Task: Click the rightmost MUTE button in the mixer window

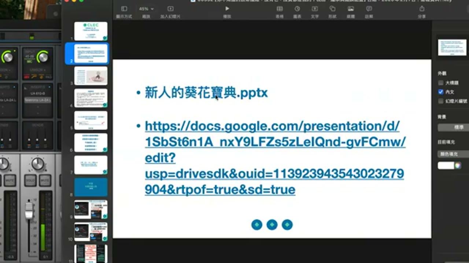Action: click(x=45, y=180)
